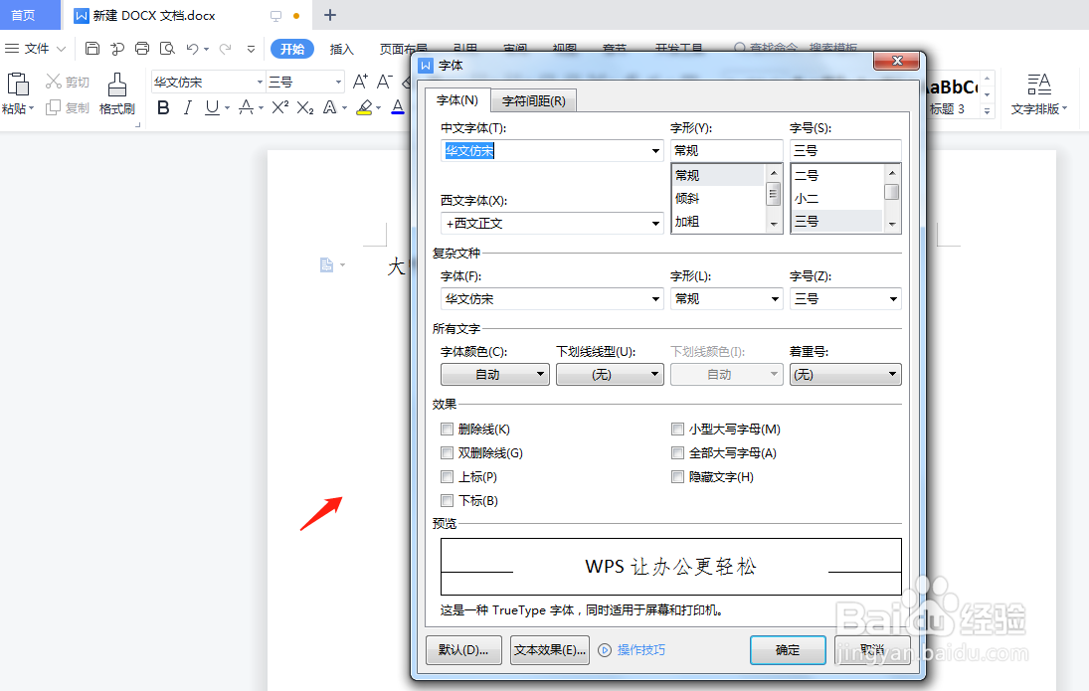Select the Format Painter (格式刷) tool
The width and height of the screenshot is (1089, 691).
tap(116, 94)
